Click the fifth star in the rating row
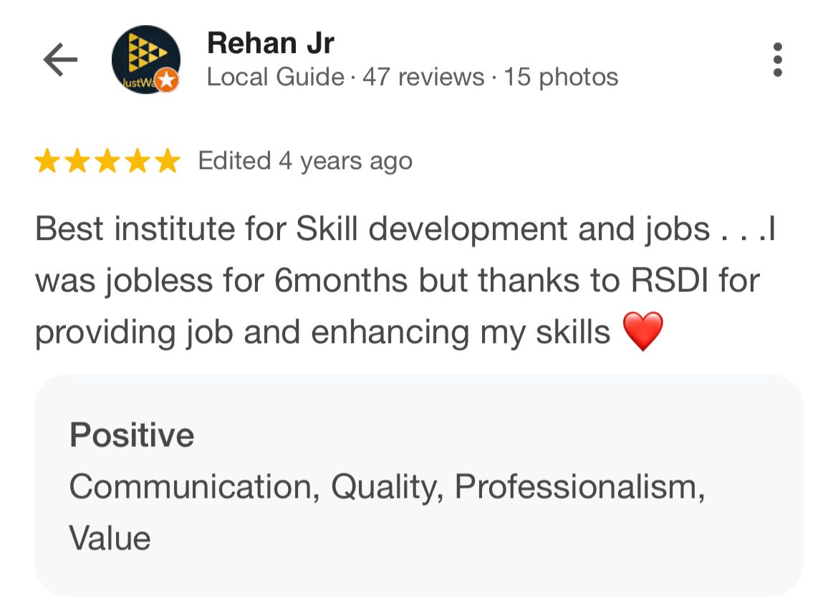The height and width of the screenshot is (616, 838). pyautogui.click(x=168, y=160)
